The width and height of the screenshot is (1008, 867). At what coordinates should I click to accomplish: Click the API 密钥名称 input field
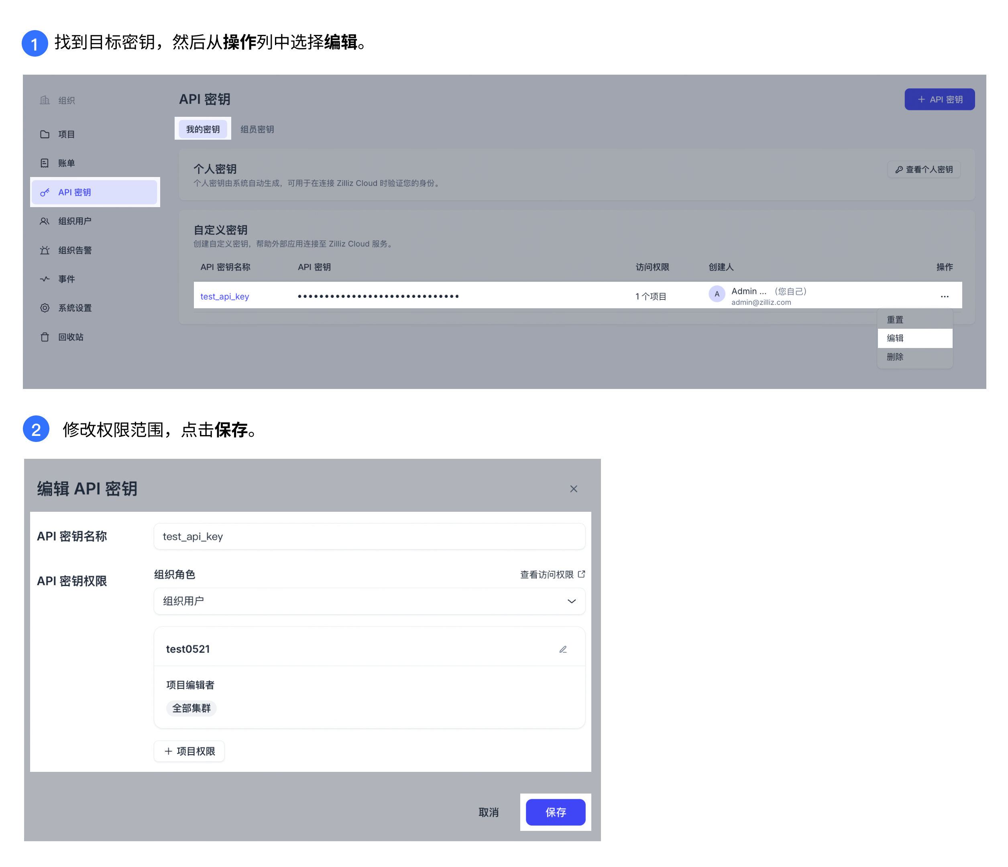(369, 536)
